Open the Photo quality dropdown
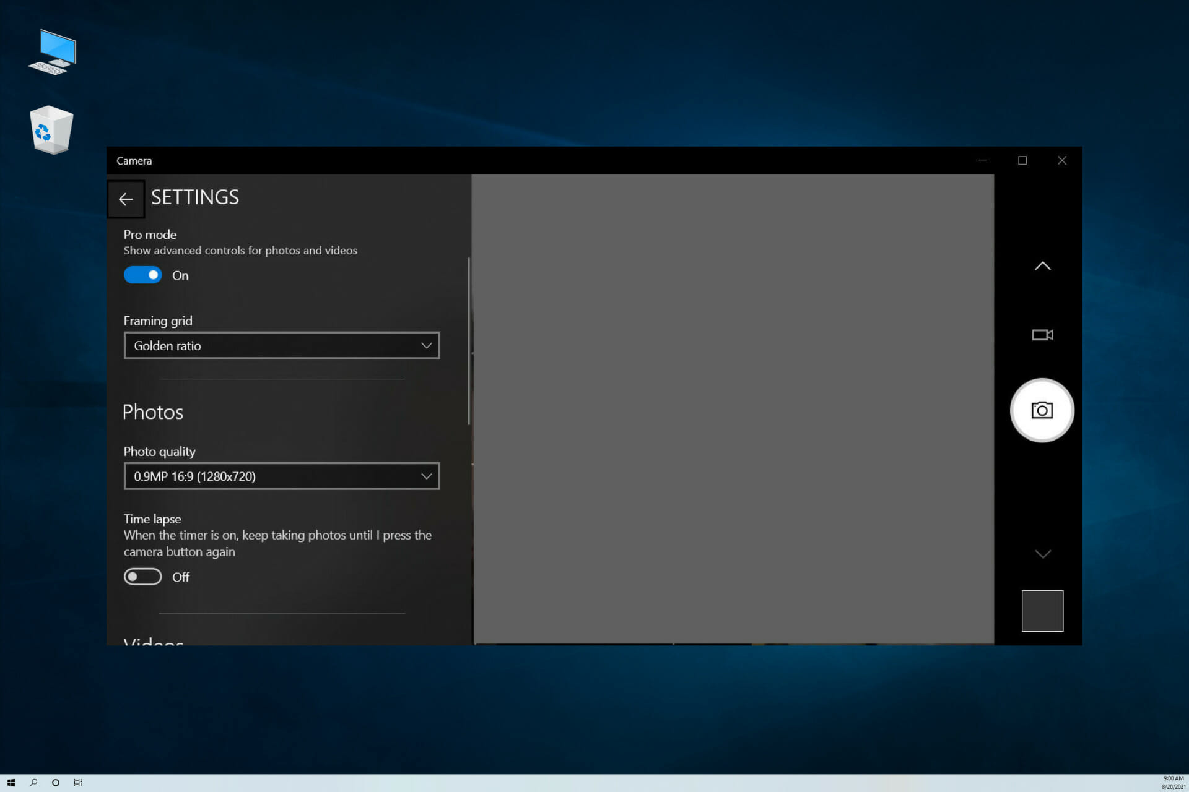This screenshot has width=1189, height=792. tap(282, 476)
